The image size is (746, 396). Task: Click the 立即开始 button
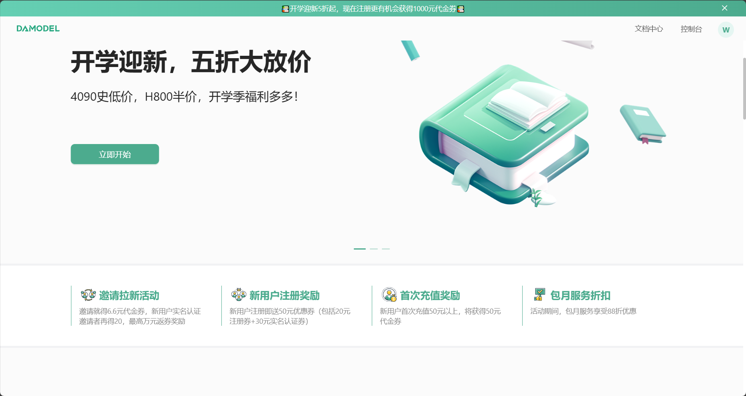pos(115,154)
